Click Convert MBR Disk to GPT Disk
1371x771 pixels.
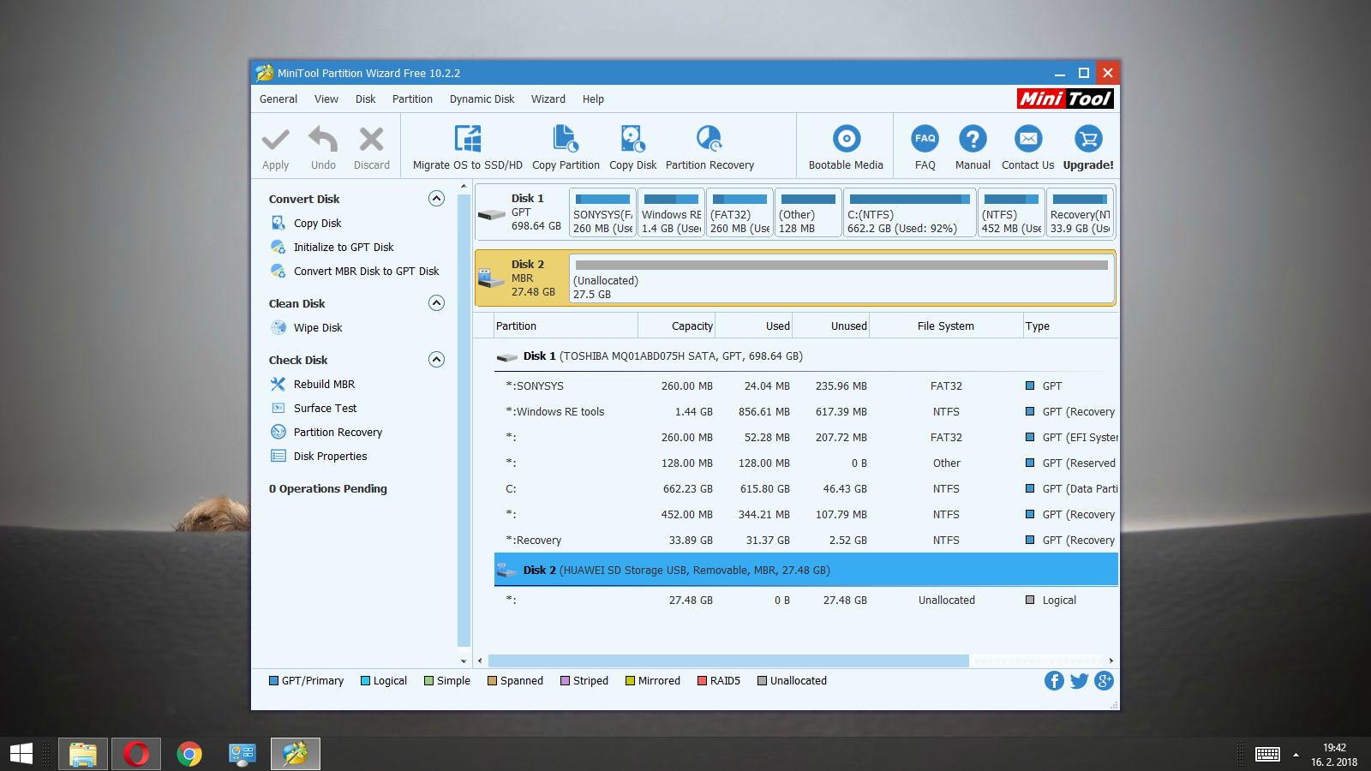tap(366, 272)
